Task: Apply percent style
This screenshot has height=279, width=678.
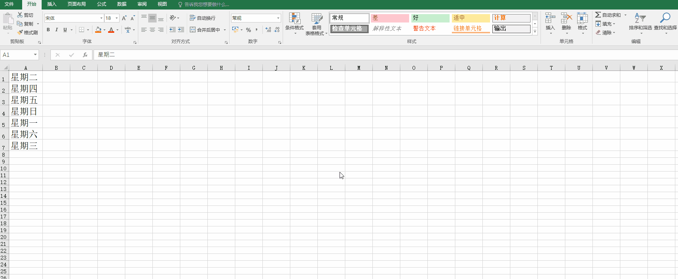Action: [x=248, y=30]
